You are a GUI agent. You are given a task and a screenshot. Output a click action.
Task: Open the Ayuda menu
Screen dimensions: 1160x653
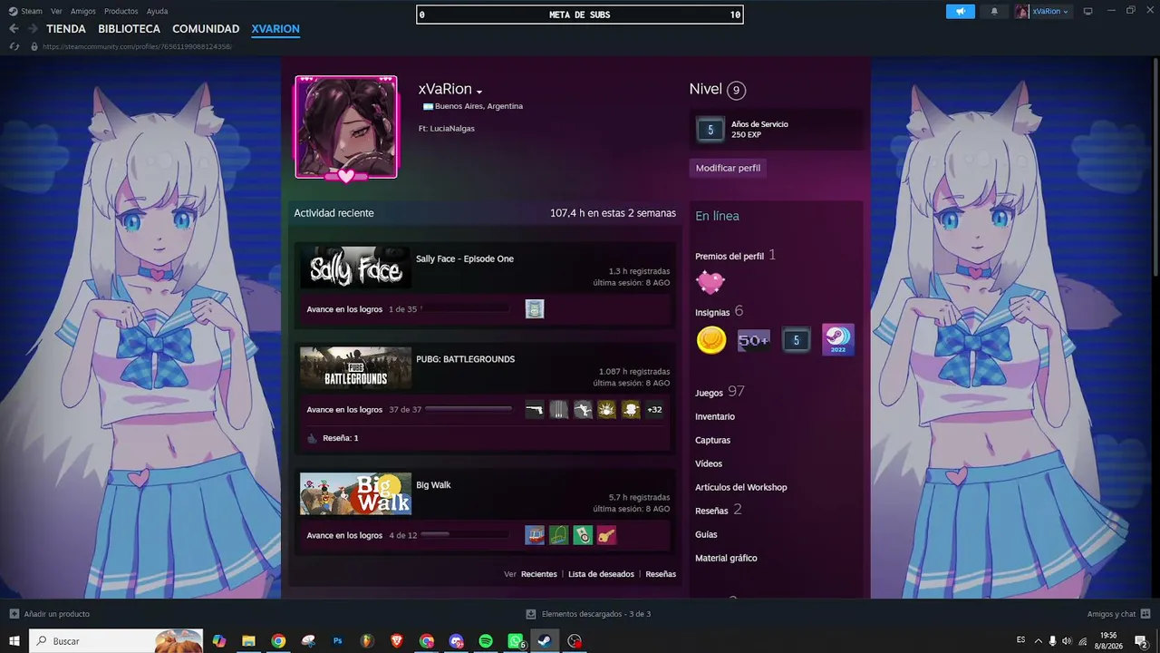coord(158,11)
